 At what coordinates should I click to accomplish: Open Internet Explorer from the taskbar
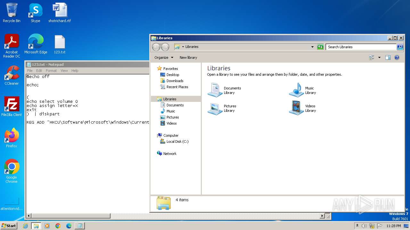(x=26, y=226)
